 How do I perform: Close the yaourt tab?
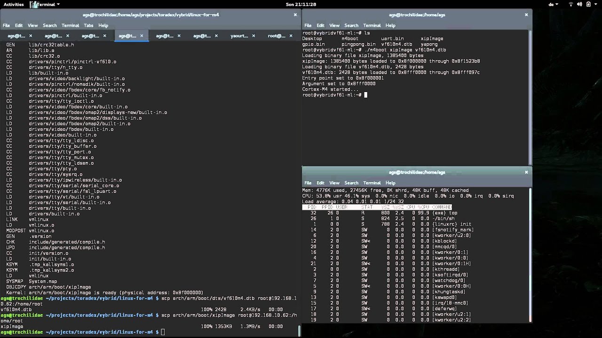tap(253, 36)
